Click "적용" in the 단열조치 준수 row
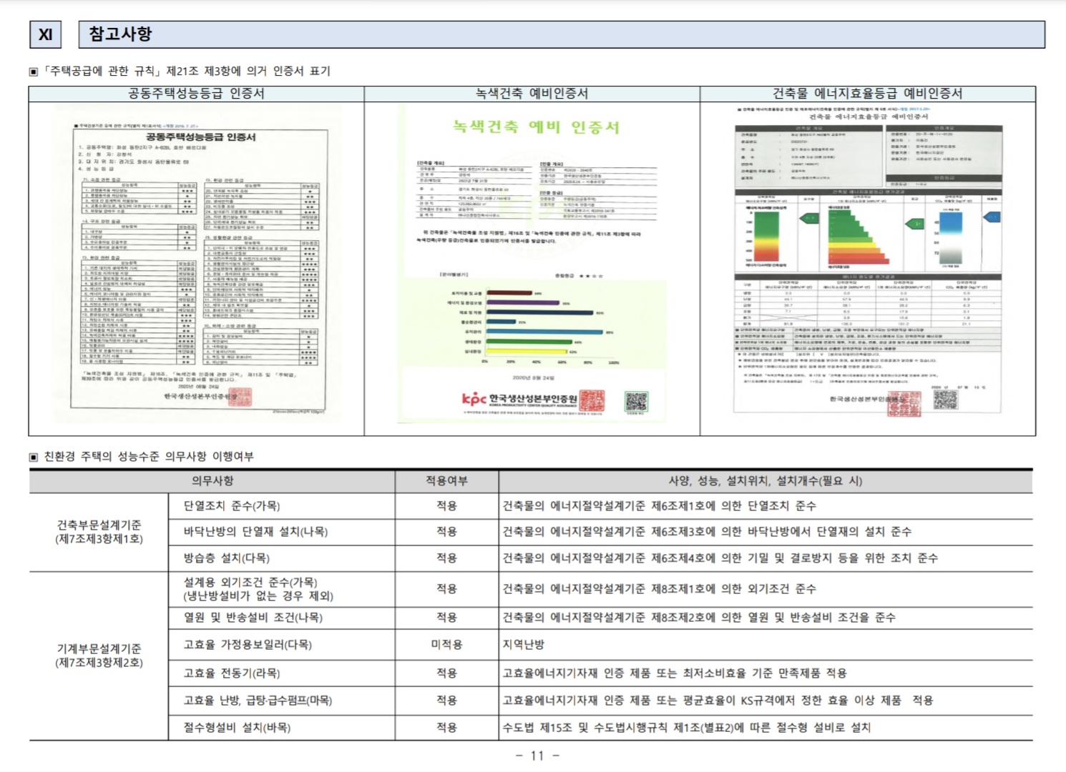This screenshot has width=1066, height=772. [x=447, y=505]
